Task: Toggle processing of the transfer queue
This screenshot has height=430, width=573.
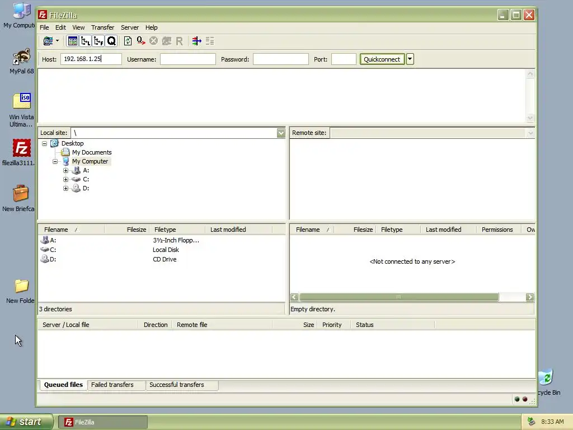Action: coord(140,41)
